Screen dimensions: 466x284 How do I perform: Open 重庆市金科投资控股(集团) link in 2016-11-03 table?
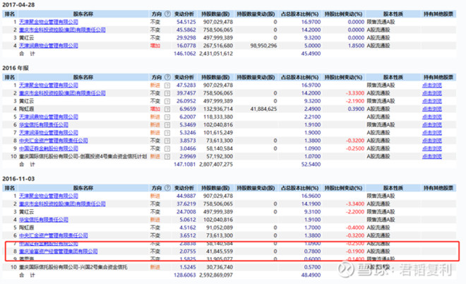(62, 203)
